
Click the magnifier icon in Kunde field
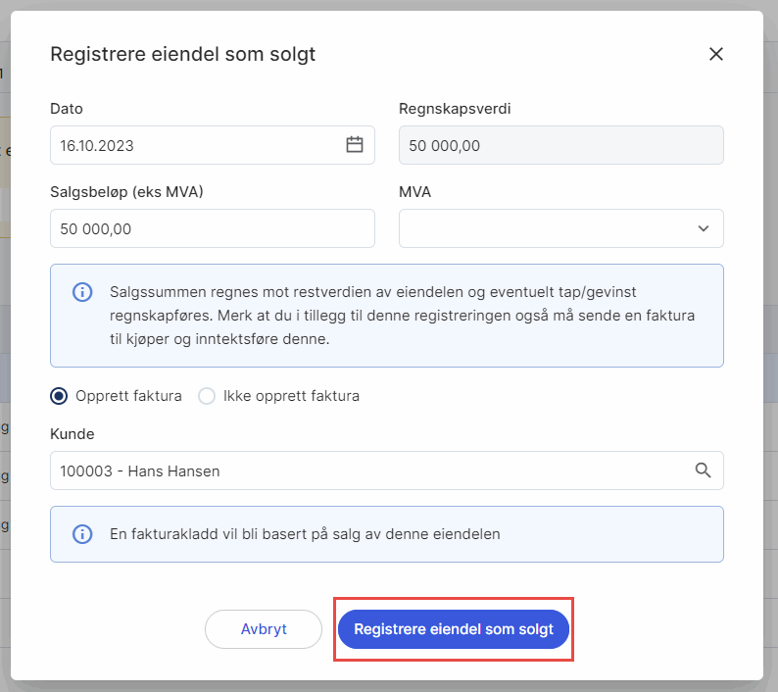point(703,470)
